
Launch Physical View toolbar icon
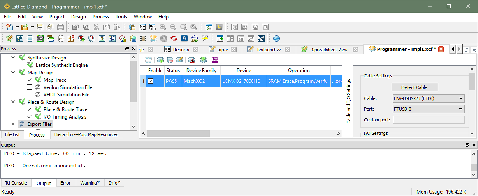pos(112,39)
